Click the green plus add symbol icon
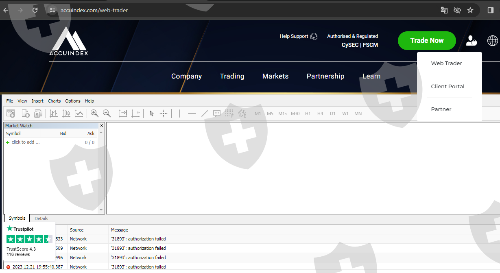Viewport: 500px width, 273px height. coord(8,142)
